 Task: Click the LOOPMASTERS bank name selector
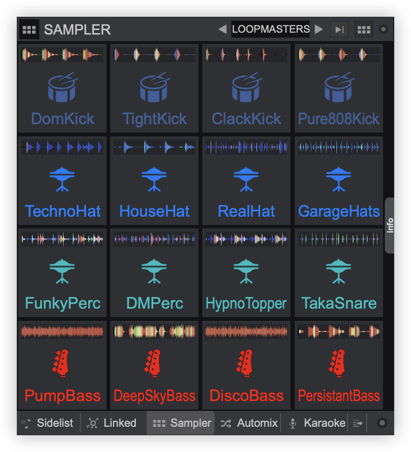pos(270,29)
